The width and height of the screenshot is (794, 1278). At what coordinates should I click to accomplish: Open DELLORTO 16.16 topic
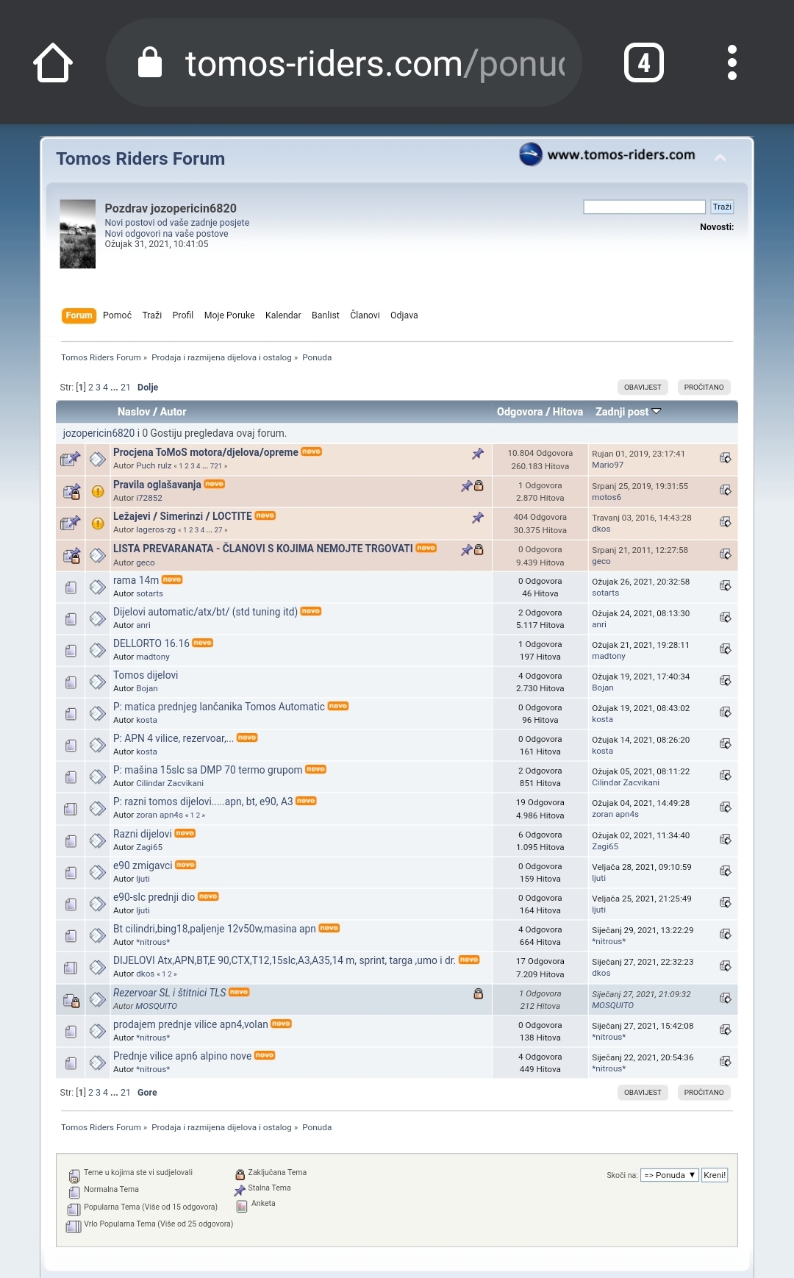click(x=151, y=643)
